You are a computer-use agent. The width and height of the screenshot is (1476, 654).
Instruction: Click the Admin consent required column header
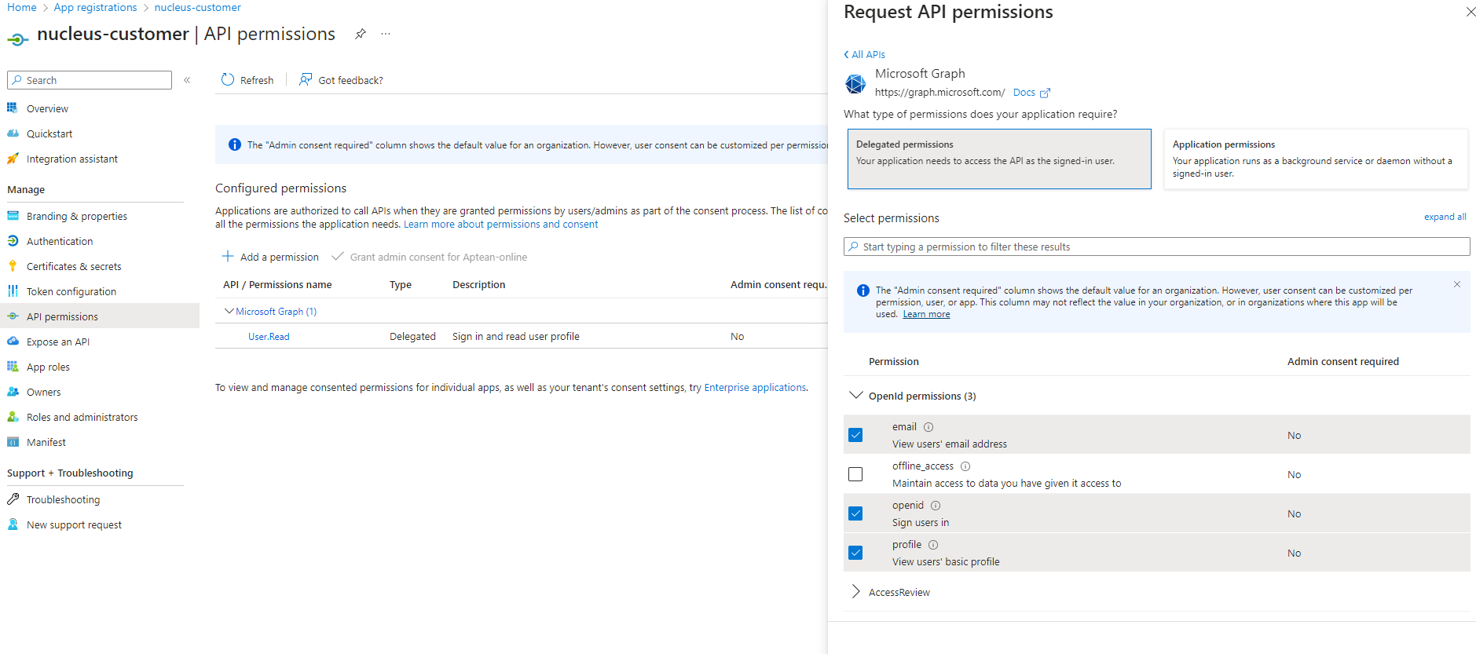coord(1343,361)
